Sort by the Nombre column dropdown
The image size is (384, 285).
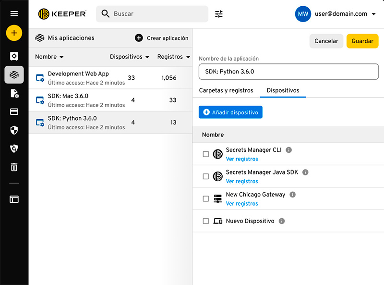(49, 57)
